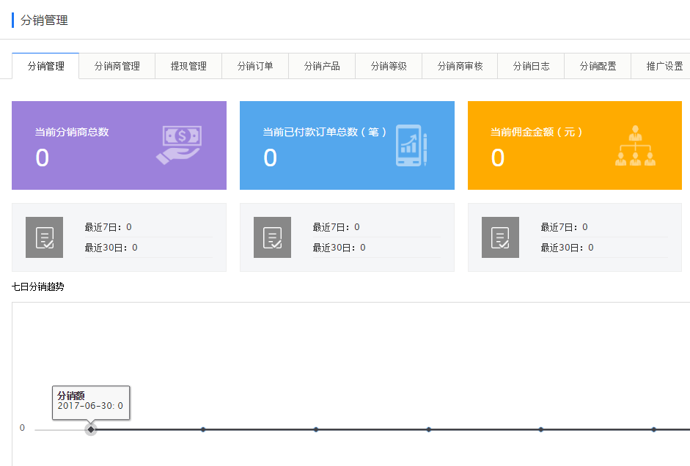This screenshot has width=690, height=466.
Task: Switch to the 分销配置 tab
Action: 597,65
